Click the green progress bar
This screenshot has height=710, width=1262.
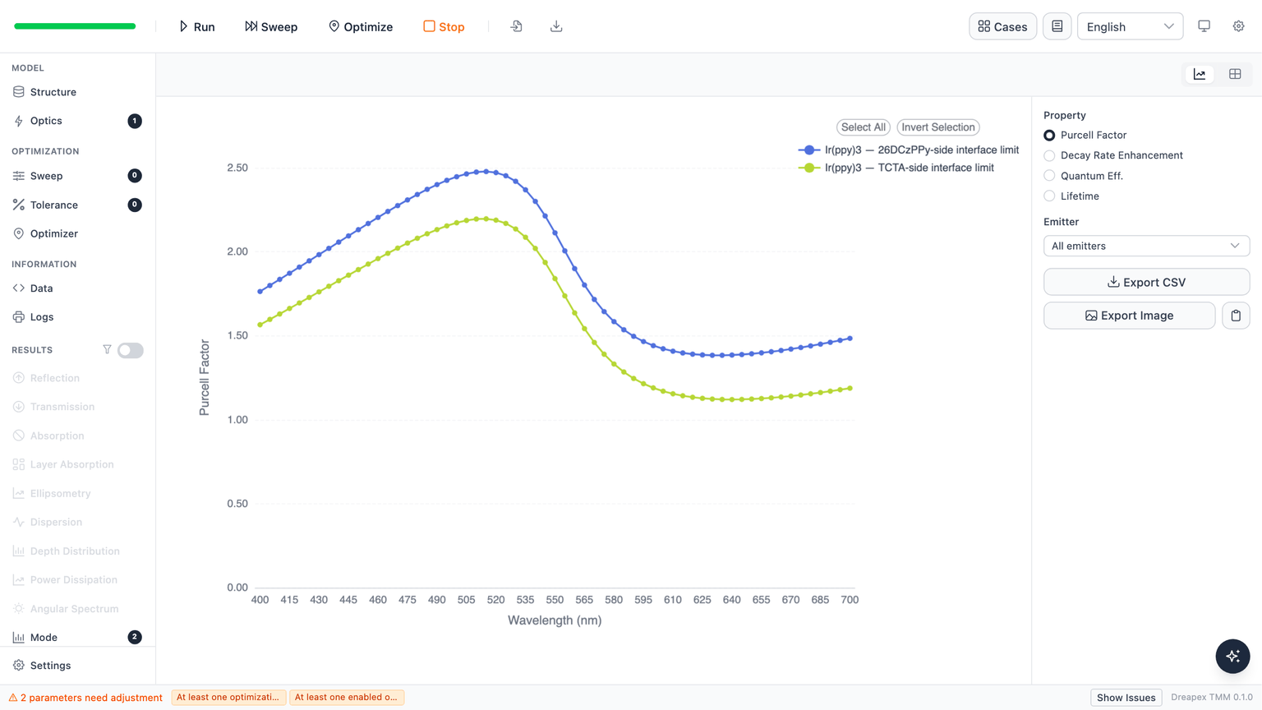point(75,26)
